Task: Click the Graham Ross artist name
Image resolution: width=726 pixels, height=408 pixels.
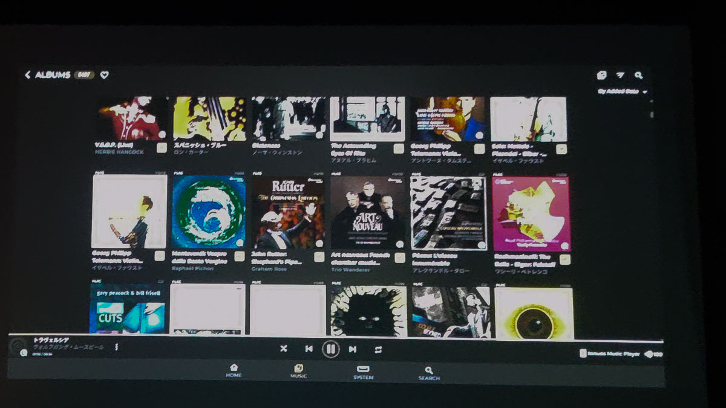Action: coord(269,269)
